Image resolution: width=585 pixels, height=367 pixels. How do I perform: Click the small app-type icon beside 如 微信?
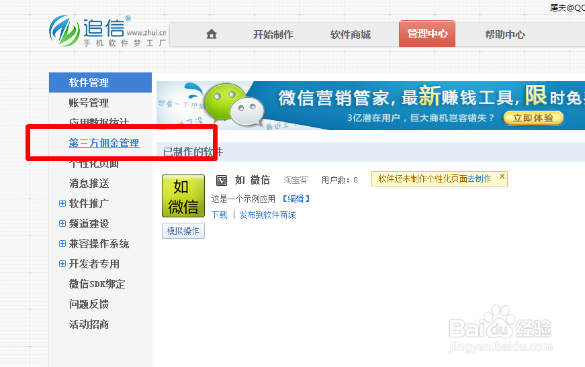point(222,180)
